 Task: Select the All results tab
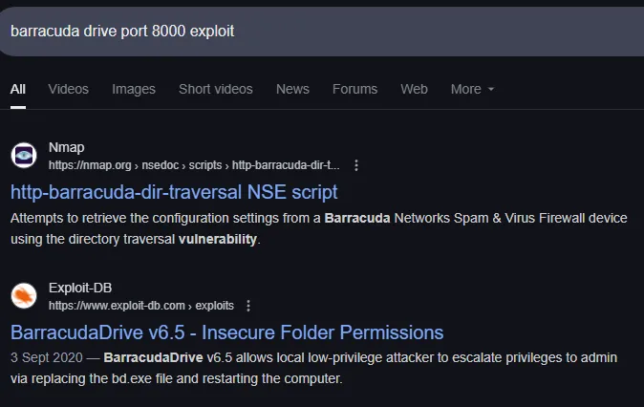click(18, 89)
